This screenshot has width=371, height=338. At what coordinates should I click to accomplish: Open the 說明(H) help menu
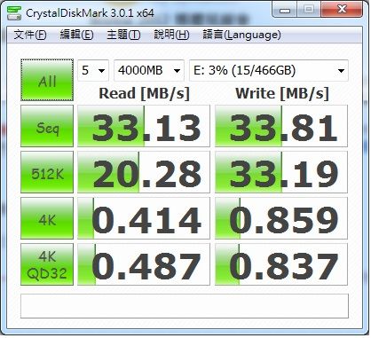pos(171,35)
